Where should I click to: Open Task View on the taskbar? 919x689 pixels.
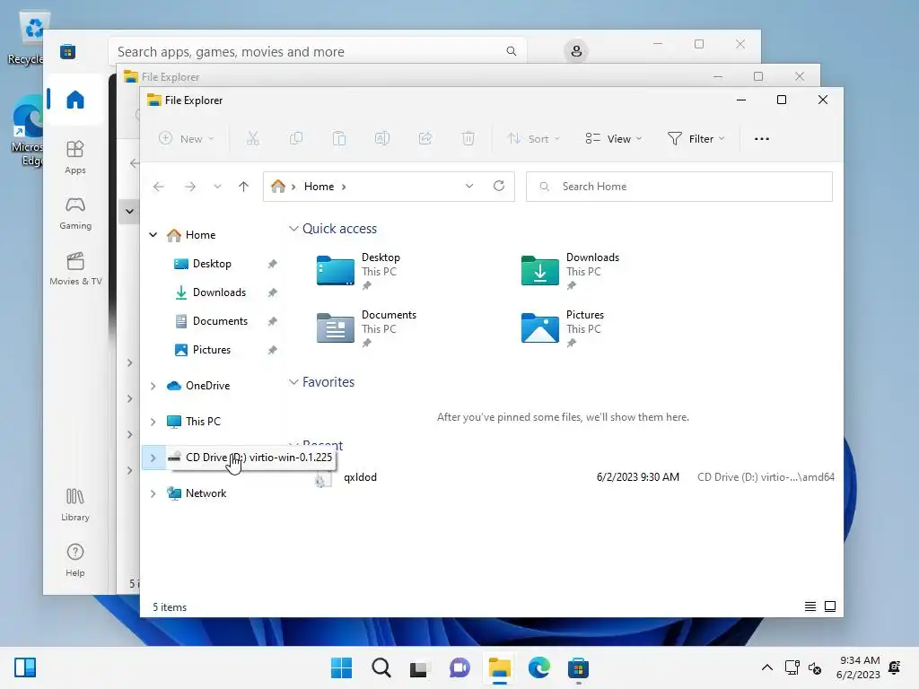tap(420, 667)
